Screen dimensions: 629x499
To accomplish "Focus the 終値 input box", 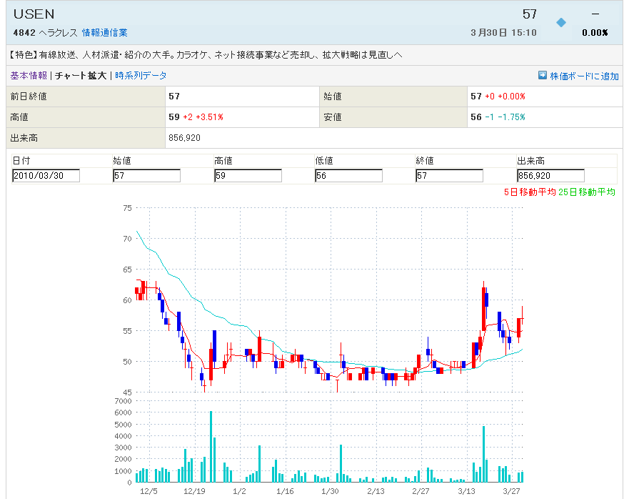I will tap(449, 176).
